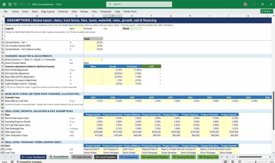Open the Draw ribbon tab
The width and height of the screenshot is (275, 163).
click(35, 11)
